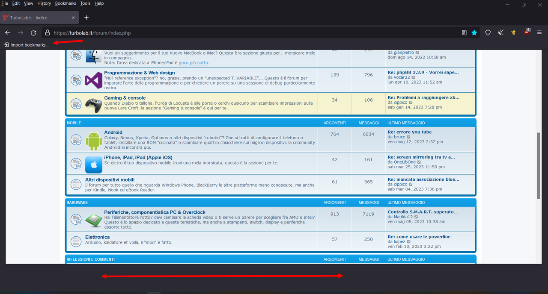Click '913' topics count in Periferiche row
The width and height of the screenshot is (548, 294).
pyautogui.click(x=334, y=215)
